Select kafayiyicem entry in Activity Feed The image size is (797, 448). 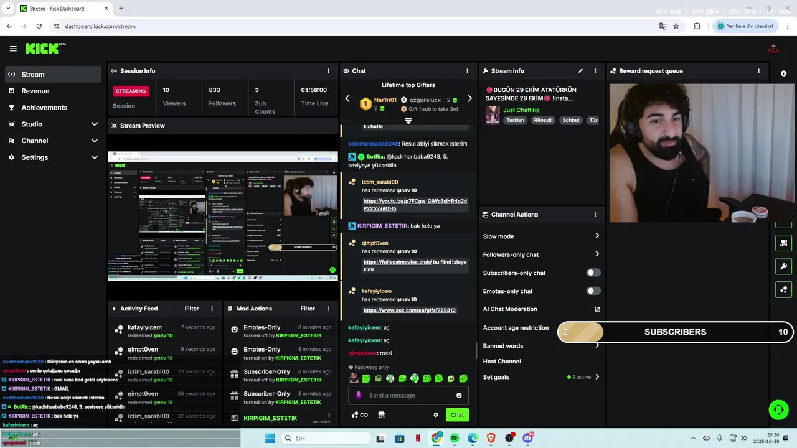[x=165, y=331]
